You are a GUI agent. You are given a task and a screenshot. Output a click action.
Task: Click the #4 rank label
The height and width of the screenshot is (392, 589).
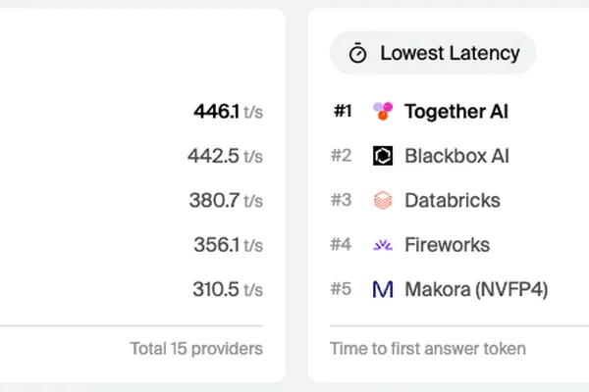pyautogui.click(x=341, y=244)
